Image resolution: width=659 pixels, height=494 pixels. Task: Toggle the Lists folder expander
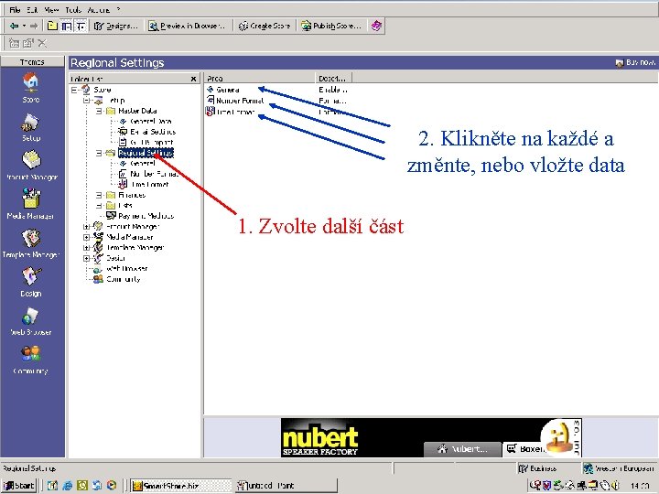pyautogui.click(x=99, y=206)
